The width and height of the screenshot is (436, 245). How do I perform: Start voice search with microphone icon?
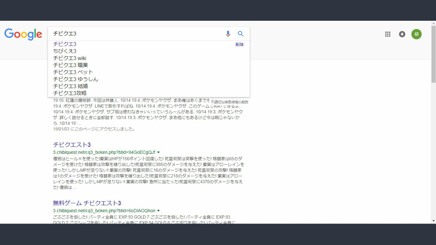tap(228, 34)
